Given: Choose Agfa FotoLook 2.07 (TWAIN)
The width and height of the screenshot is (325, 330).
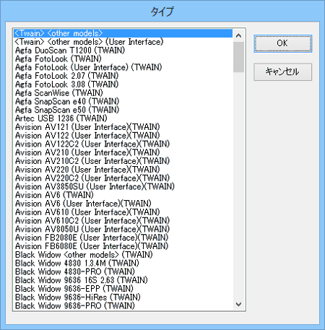Looking at the screenshot, I should pyautogui.click(x=123, y=76).
